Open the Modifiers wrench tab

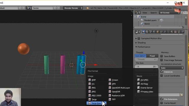165,32
